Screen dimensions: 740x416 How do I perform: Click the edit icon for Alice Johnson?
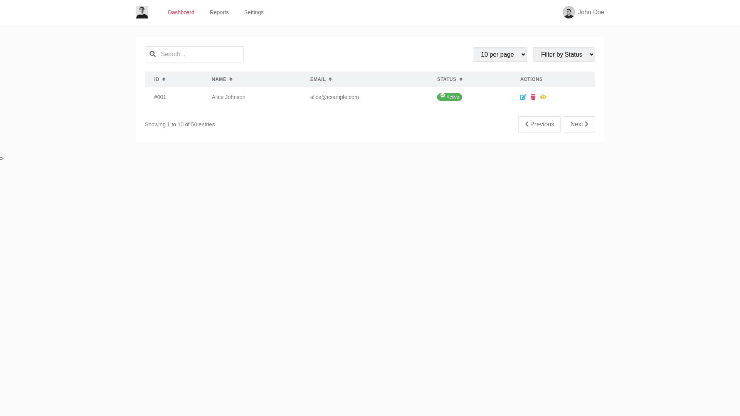pos(523,97)
